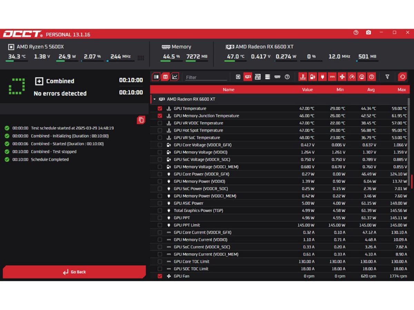414x310 pixels.
Task: Open help icon in title bar
Action: (356, 33)
